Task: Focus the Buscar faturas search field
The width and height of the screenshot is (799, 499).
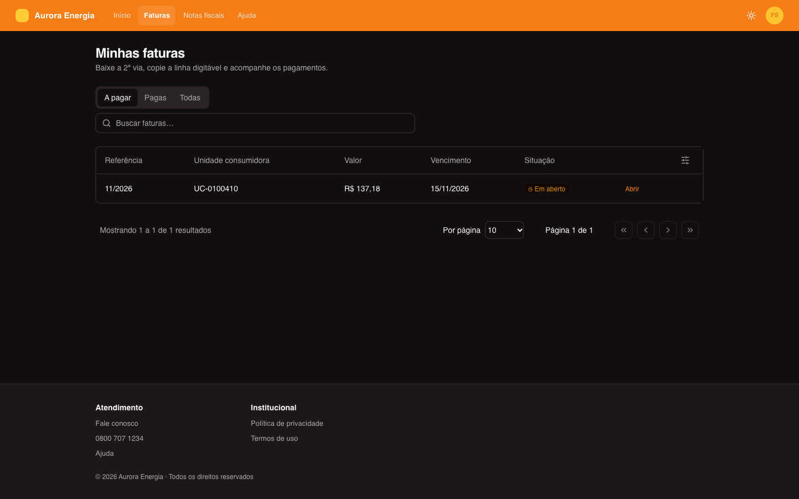Action: (255, 123)
